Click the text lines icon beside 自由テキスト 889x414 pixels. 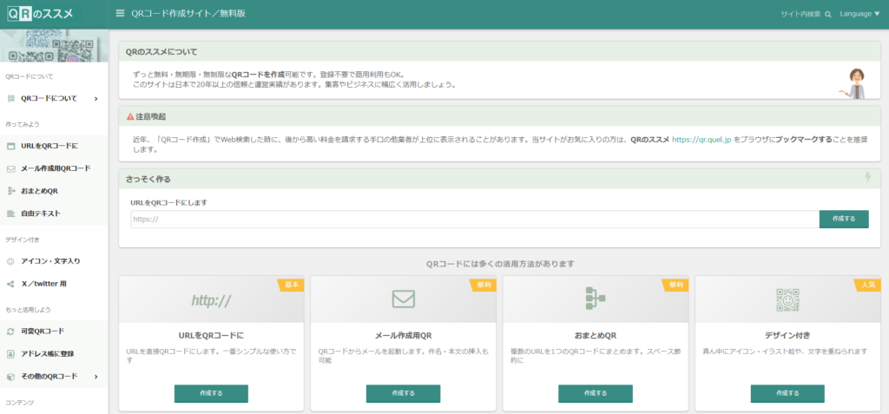(10, 214)
